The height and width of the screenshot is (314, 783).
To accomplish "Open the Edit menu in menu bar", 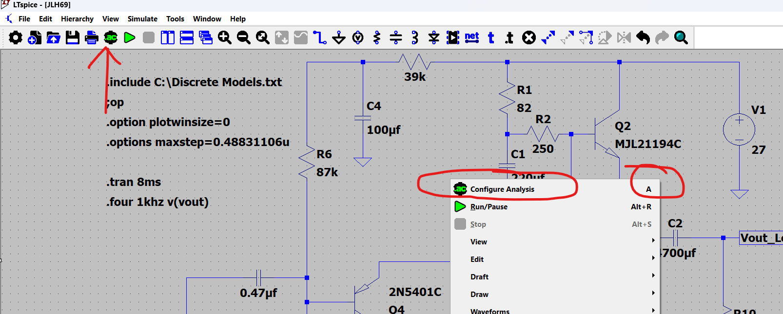I will (45, 19).
